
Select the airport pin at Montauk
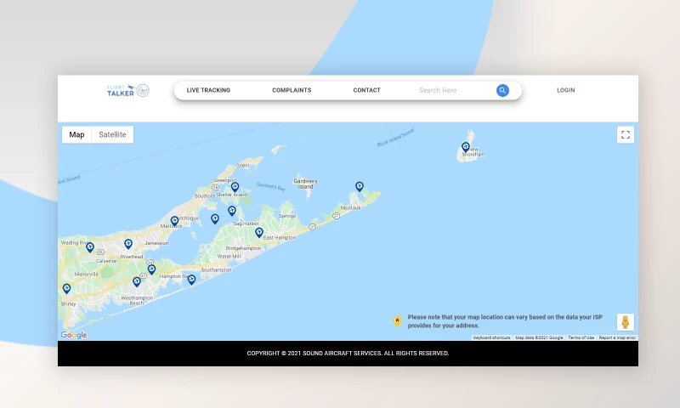pyautogui.click(x=359, y=187)
